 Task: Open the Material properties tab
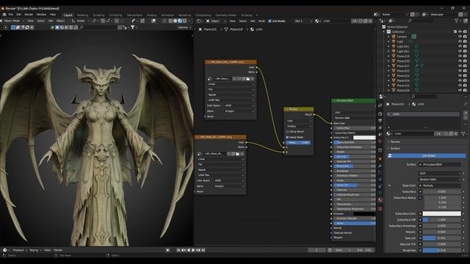pos(380,200)
